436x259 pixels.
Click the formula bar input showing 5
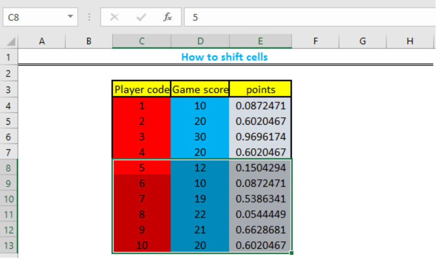coord(310,17)
